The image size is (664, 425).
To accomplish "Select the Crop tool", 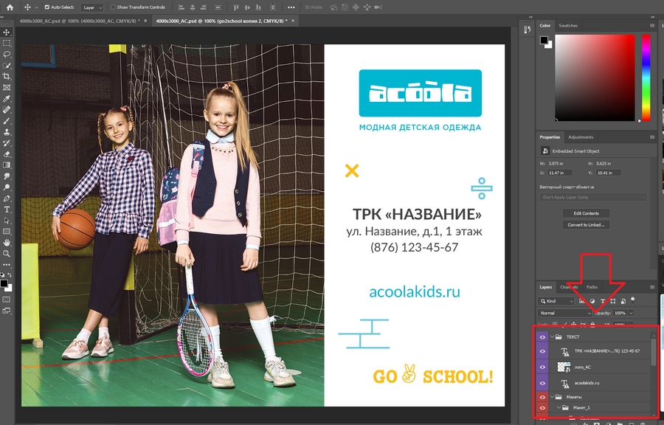I will pyautogui.click(x=7, y=77).
